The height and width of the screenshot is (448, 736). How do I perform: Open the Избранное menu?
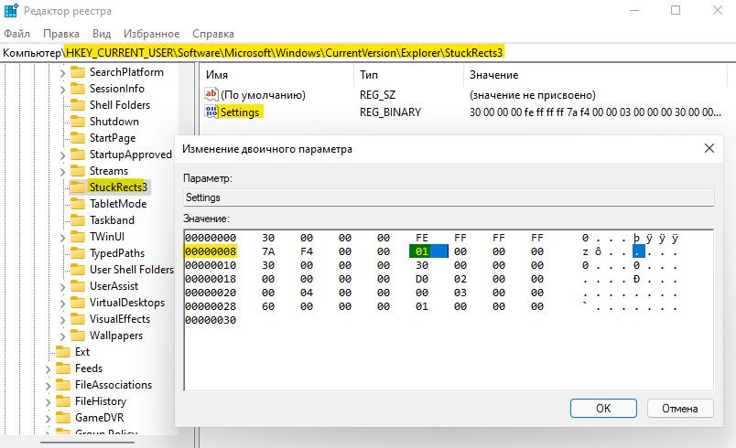click(x=151, y=34)
